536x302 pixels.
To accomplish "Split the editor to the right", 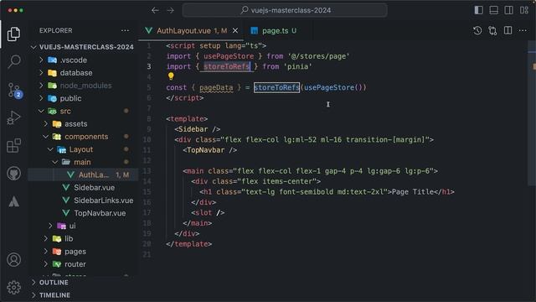I will [508, 30].
